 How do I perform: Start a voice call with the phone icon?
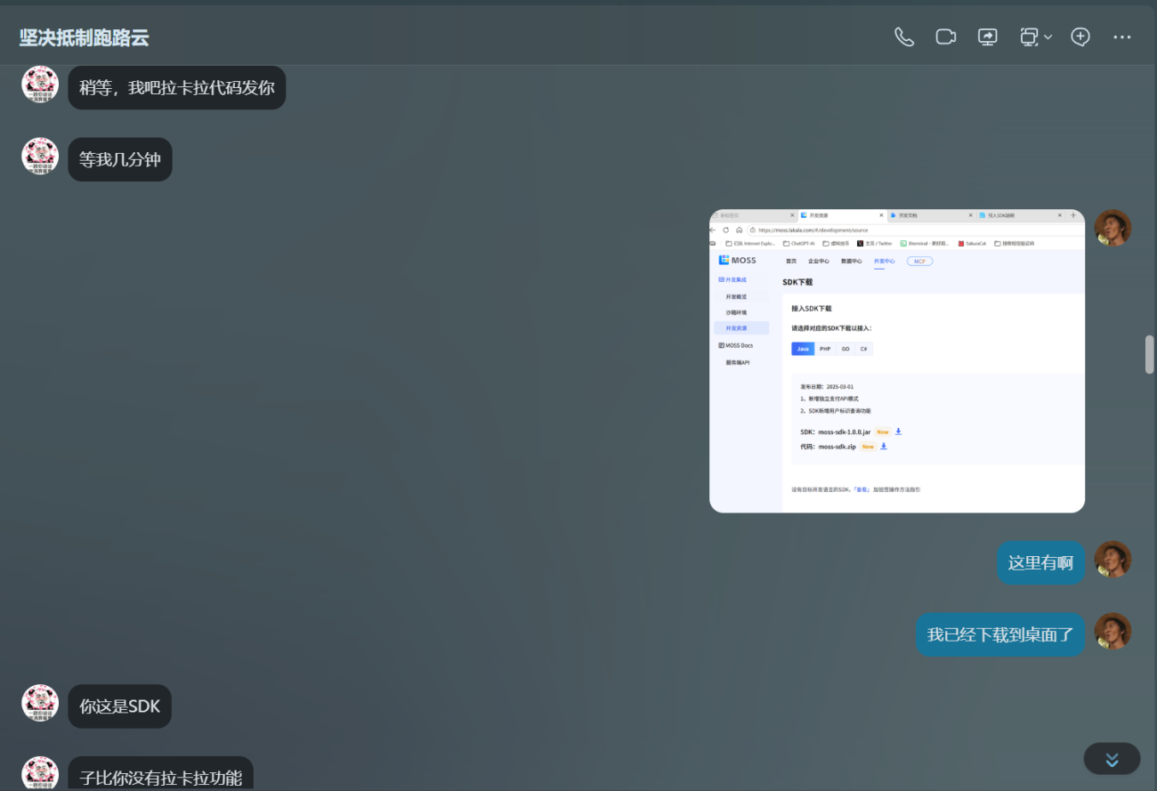click(x=904, y=36)
